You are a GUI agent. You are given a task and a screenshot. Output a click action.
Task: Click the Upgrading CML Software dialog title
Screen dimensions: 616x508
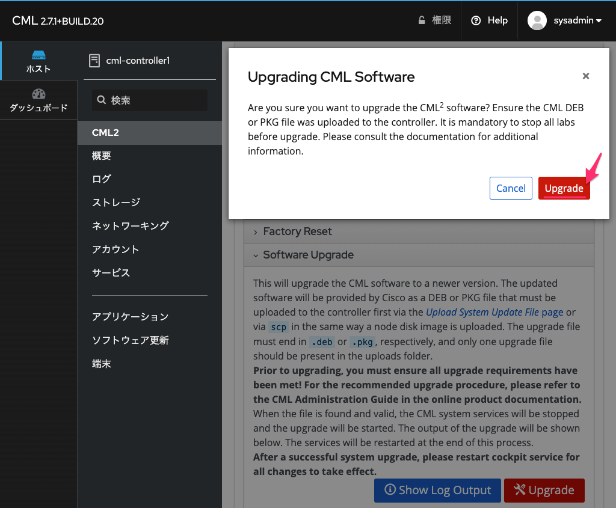(331, 77)
